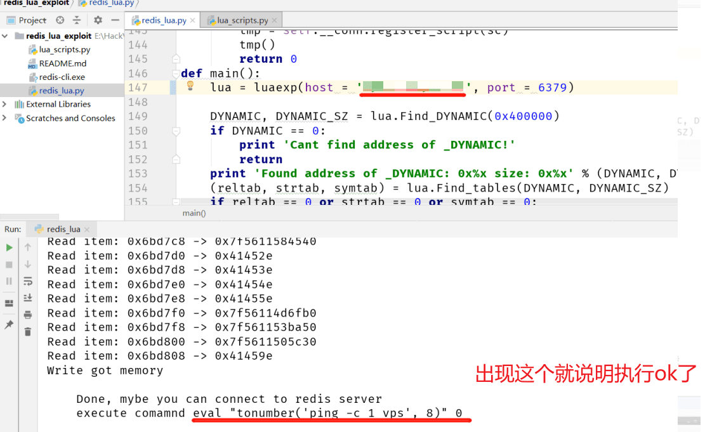Toggle code fold marker at line 145

(176, 59)
